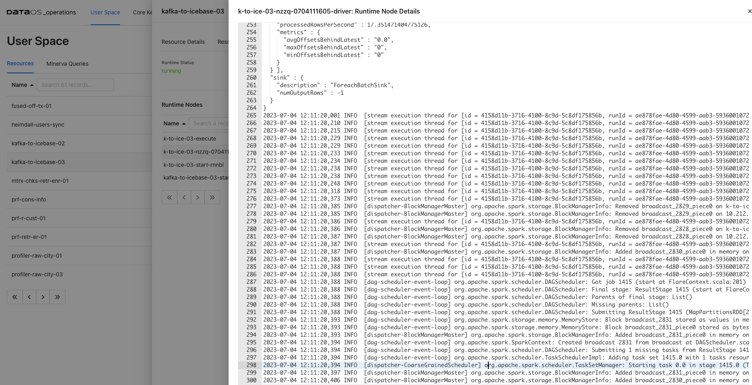Click log line number 298

coord(251,365)
